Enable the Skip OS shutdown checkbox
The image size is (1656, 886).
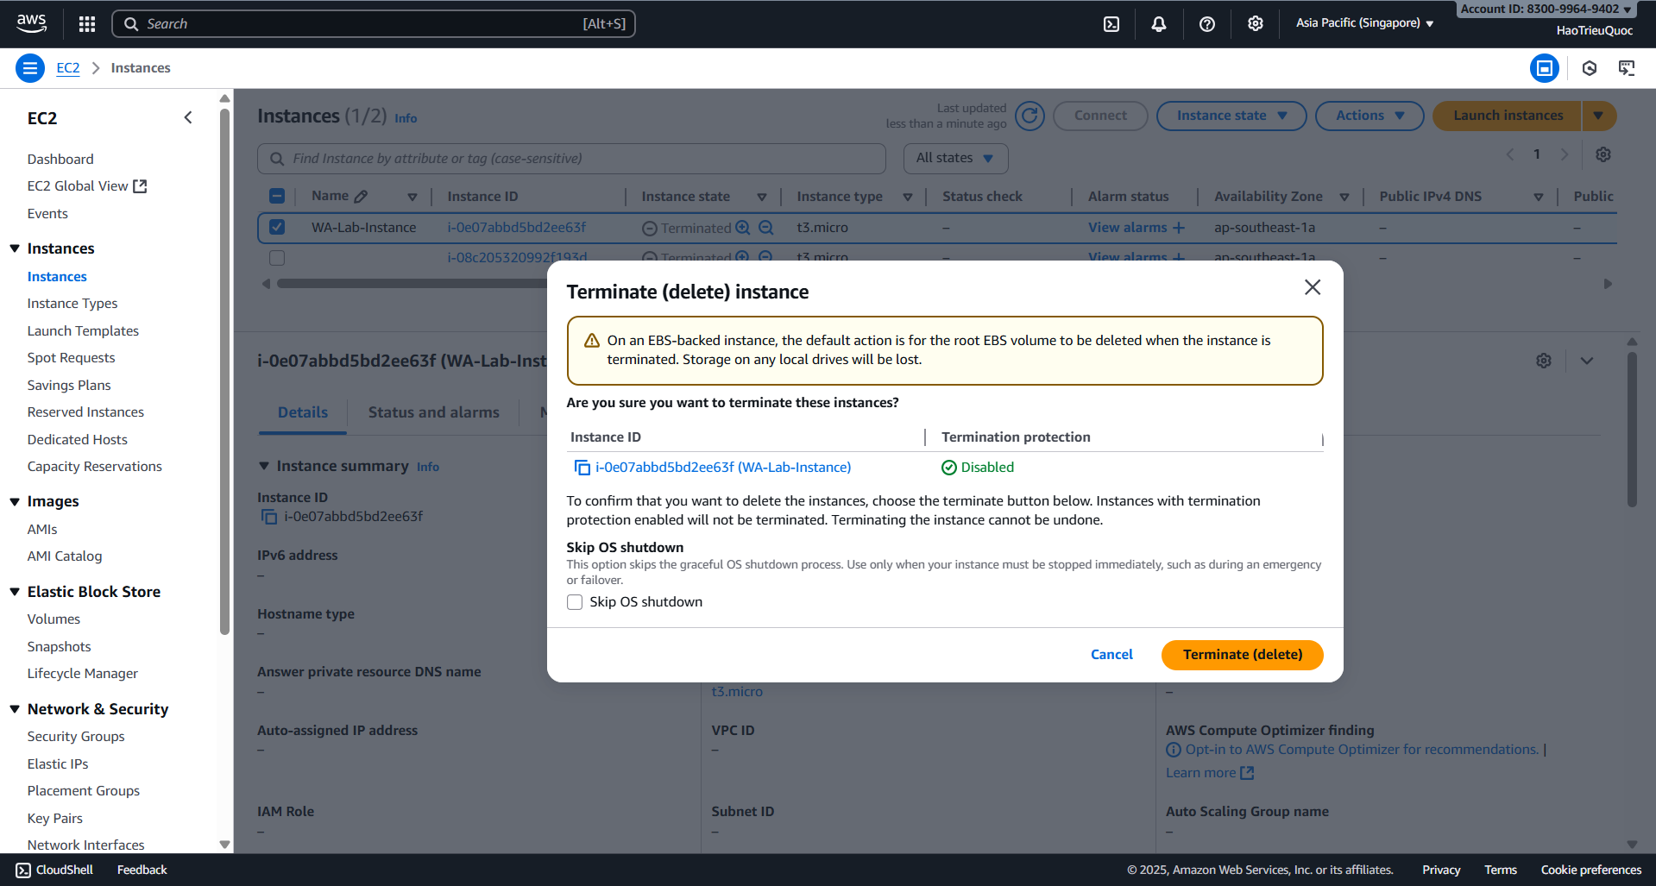575,601
